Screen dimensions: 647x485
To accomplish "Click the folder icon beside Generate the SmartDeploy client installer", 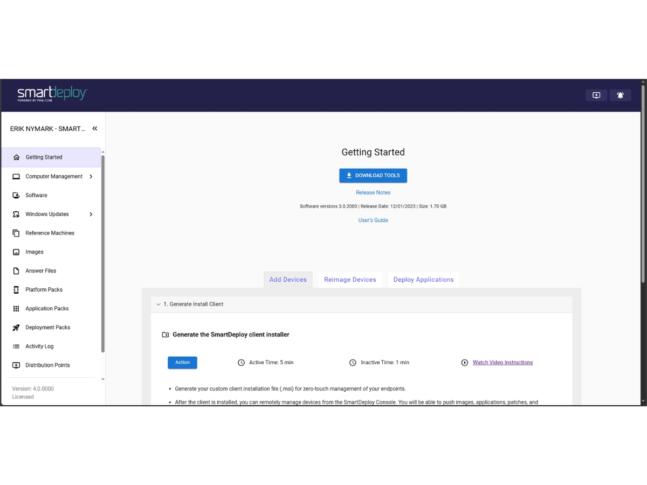I will coord(166,335).
